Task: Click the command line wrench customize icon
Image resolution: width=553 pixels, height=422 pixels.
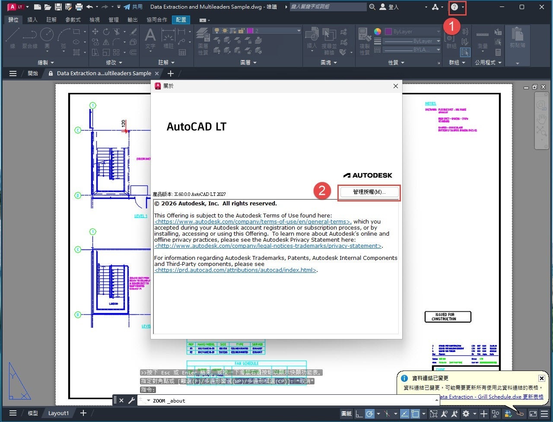Action: click(131, 401)
